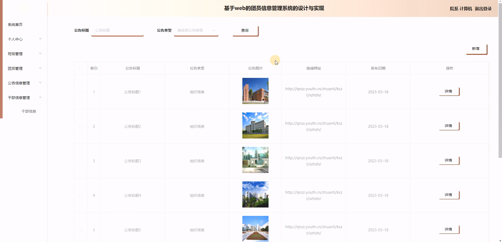Open 详情 for 公告标题3
Image resolution: width=502 pixels, height=242 pixels.
pos(449,160)
